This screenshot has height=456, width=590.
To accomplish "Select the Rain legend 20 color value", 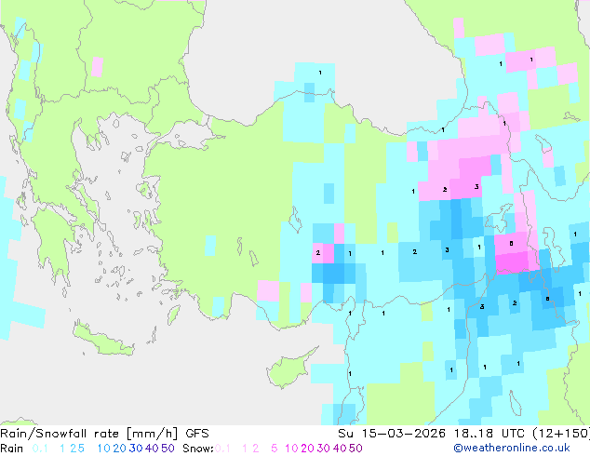I will point(119,449).
